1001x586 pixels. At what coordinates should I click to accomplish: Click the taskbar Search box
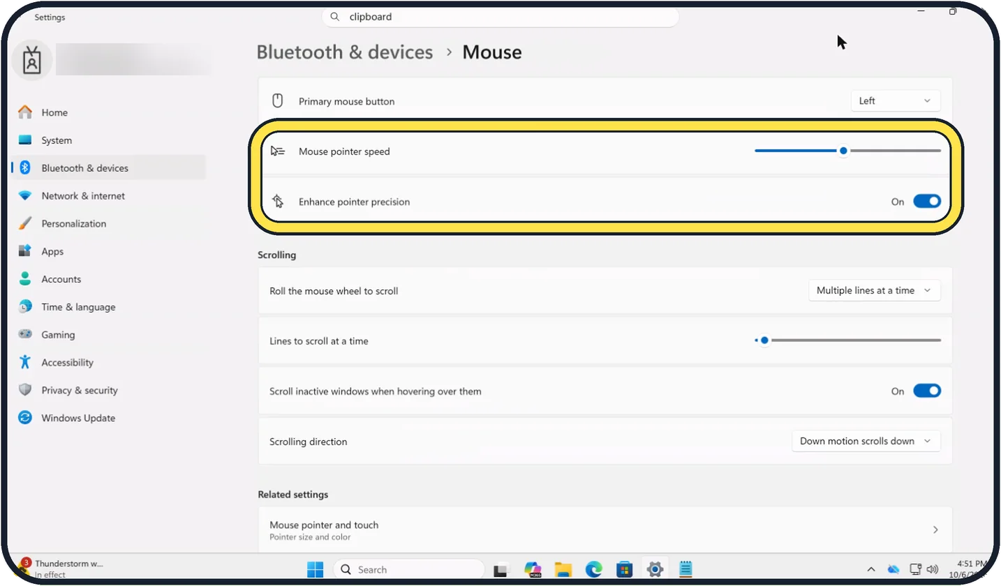(409, 569)
